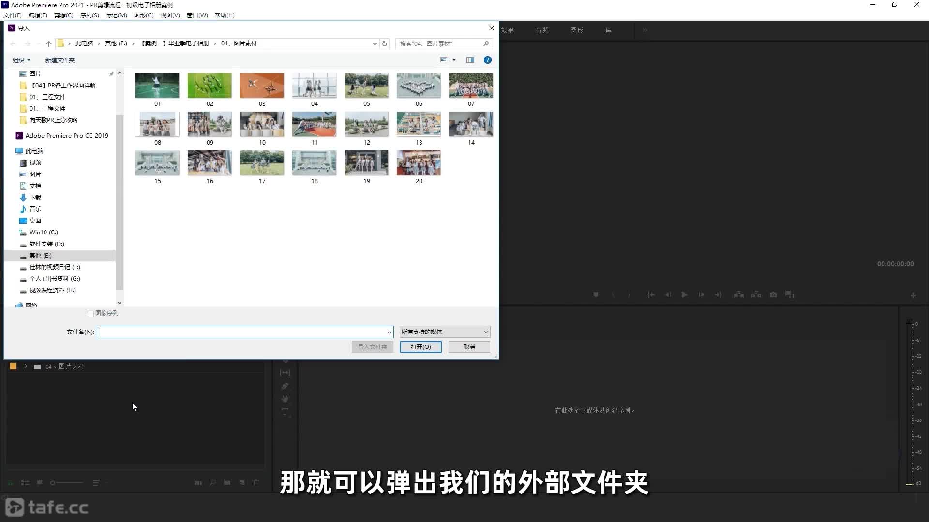The width and height of the screenshot is (929, 522).
Task: Click Find icon in project panel
Action: click(212, 483)
